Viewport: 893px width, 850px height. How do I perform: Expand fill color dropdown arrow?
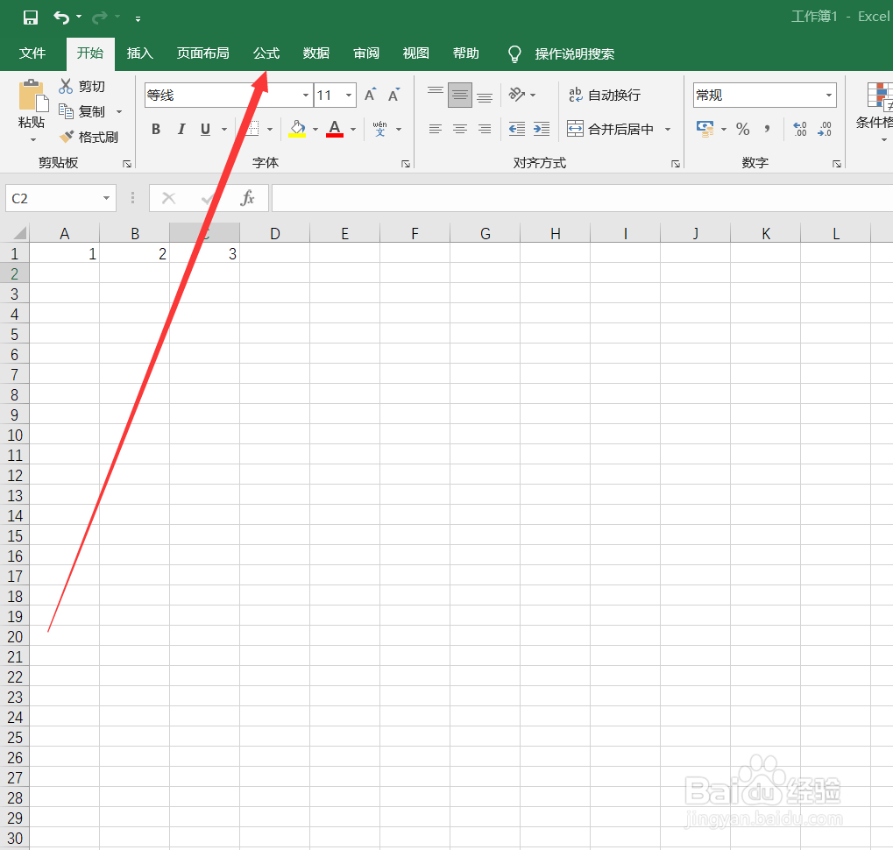(315, 129)
